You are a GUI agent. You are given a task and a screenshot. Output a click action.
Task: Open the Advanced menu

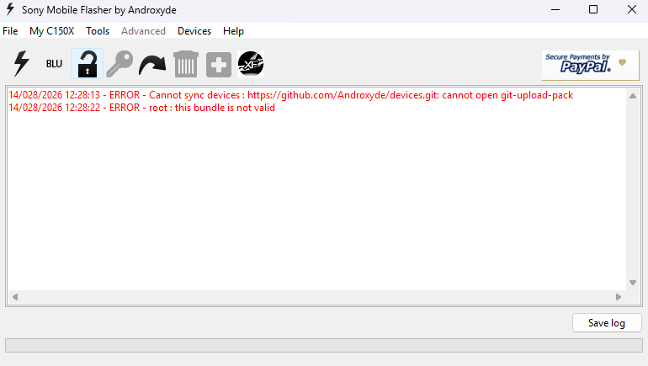pos(143,31)
